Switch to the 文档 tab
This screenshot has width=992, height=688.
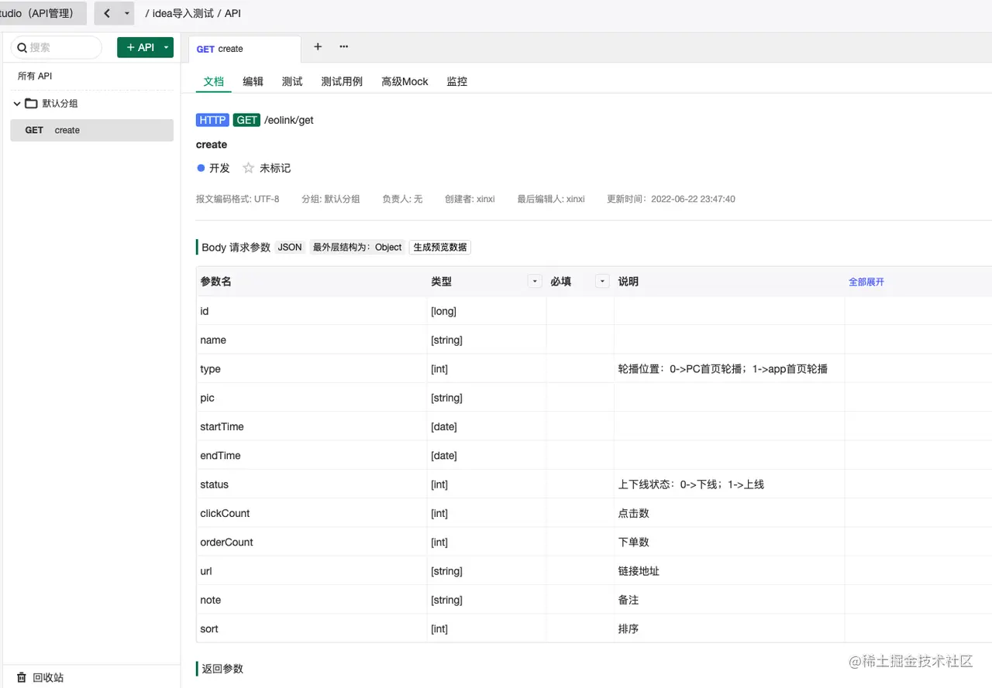coord(213,81)
